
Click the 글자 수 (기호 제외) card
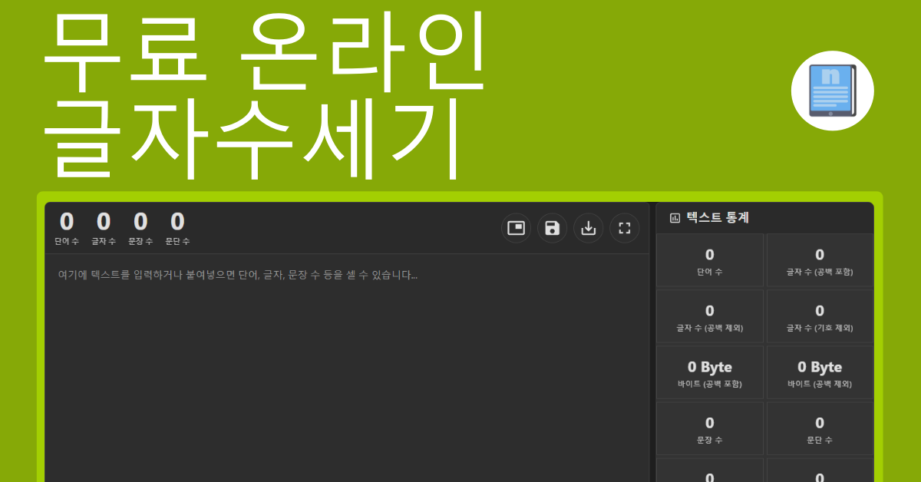click(820, 316)
